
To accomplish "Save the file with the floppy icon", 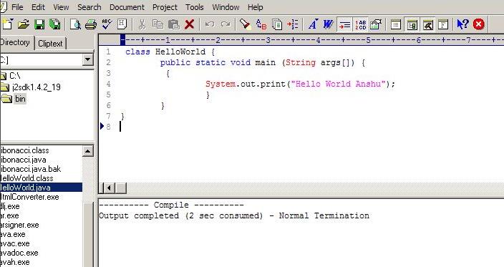I will click(39, 24).
